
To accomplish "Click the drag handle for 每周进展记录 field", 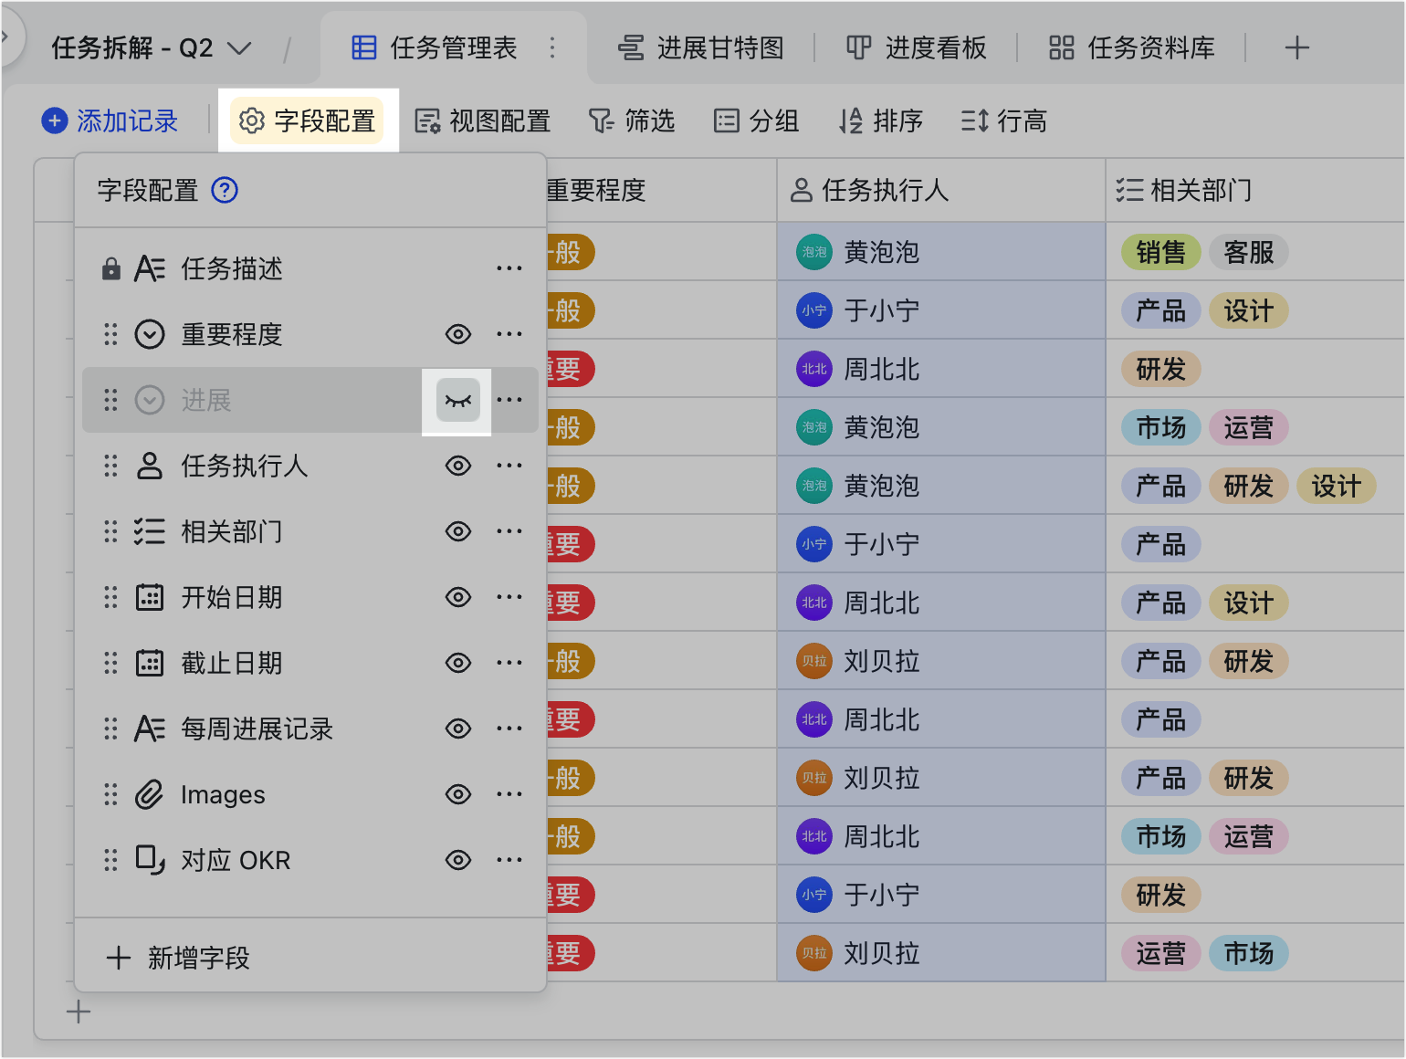I will click(110, 729).
